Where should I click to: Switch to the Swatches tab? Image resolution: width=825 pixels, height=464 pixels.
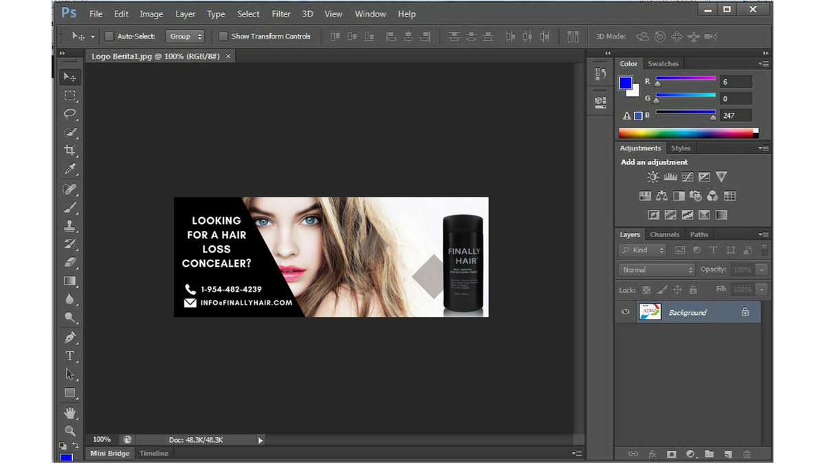click(x=663, y=64)
